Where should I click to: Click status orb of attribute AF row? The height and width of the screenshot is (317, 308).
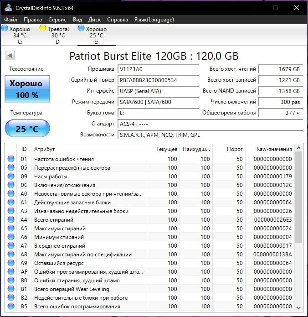click(x=11, y=271)
